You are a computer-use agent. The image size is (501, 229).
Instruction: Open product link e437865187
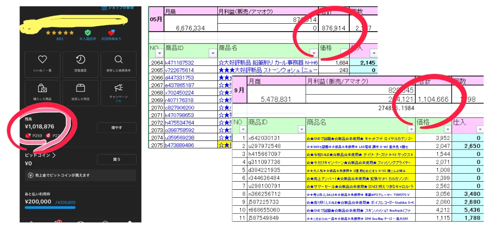[x=179, y=85]
